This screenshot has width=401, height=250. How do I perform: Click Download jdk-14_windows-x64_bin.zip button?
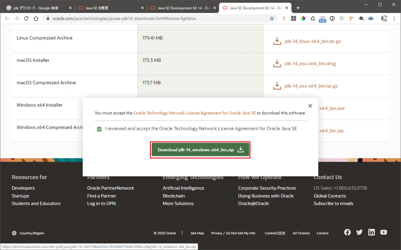coord(200,150)
